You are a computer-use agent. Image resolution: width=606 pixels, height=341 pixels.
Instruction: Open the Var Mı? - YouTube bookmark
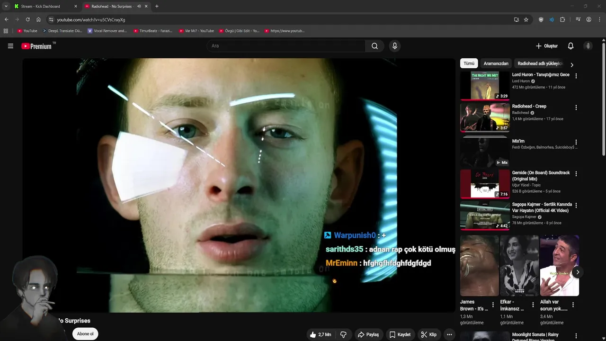[196, 31]
